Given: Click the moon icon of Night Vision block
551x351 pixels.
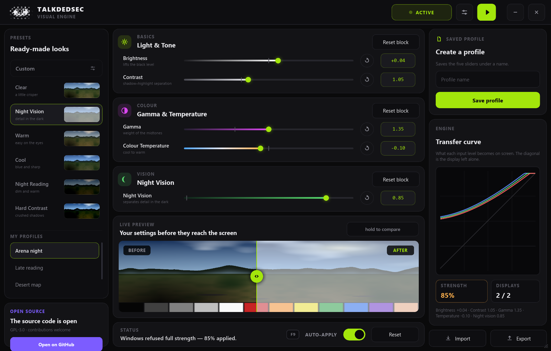Looking at the screenshot, I should point(124,179).
